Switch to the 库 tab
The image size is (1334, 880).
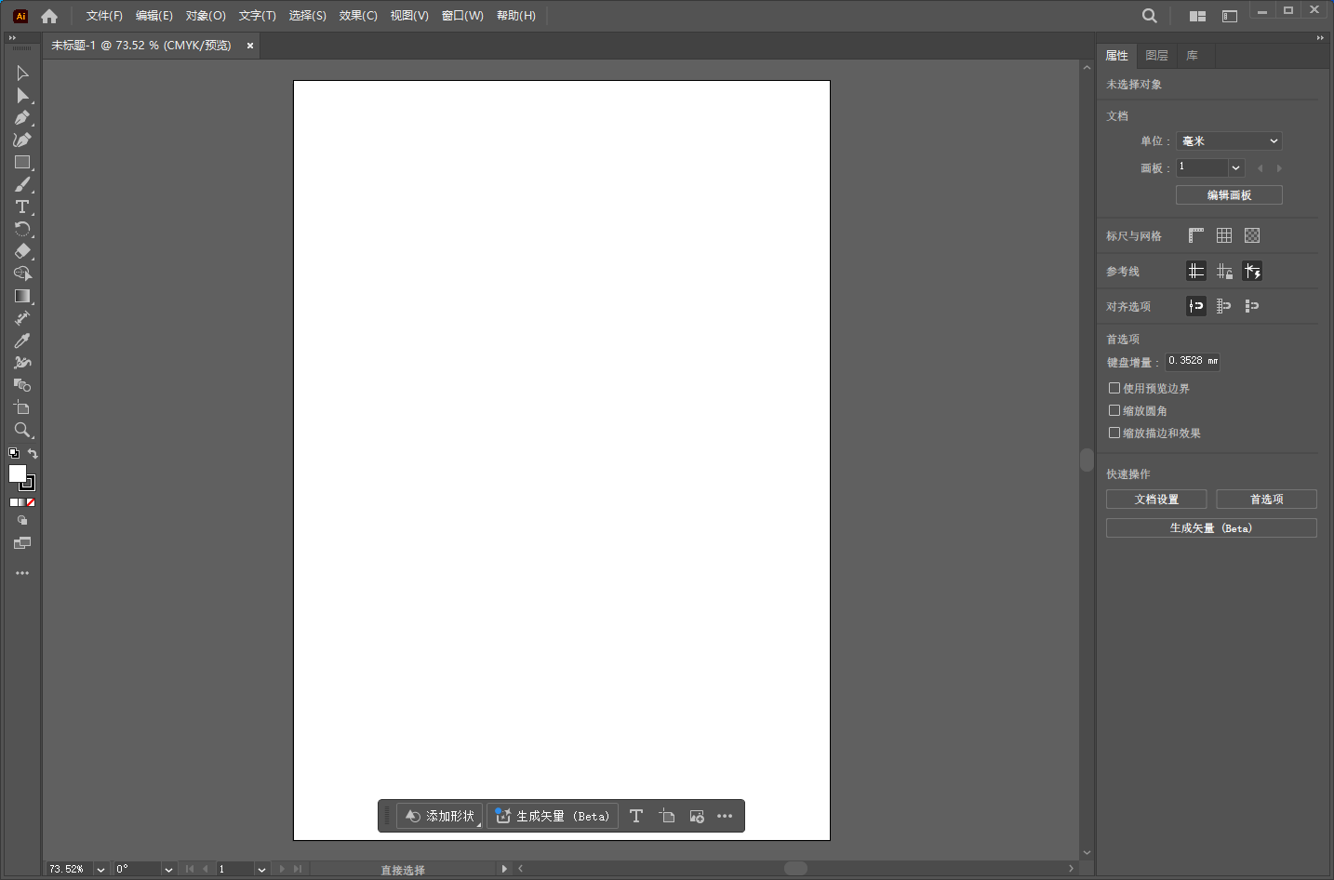(x=1192, y=56)
